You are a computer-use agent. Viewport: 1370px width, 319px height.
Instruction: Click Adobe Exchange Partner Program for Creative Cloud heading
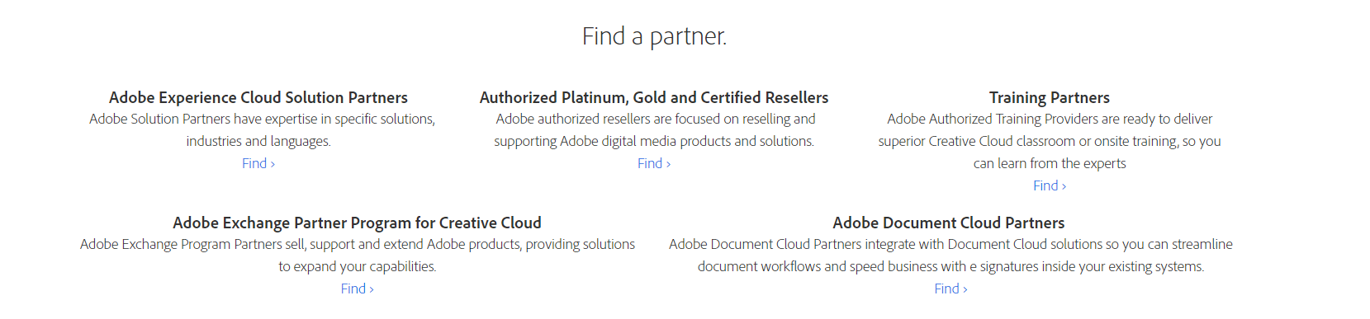coord(358,223)
